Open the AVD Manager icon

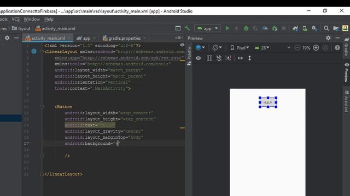tap(305, 28)
